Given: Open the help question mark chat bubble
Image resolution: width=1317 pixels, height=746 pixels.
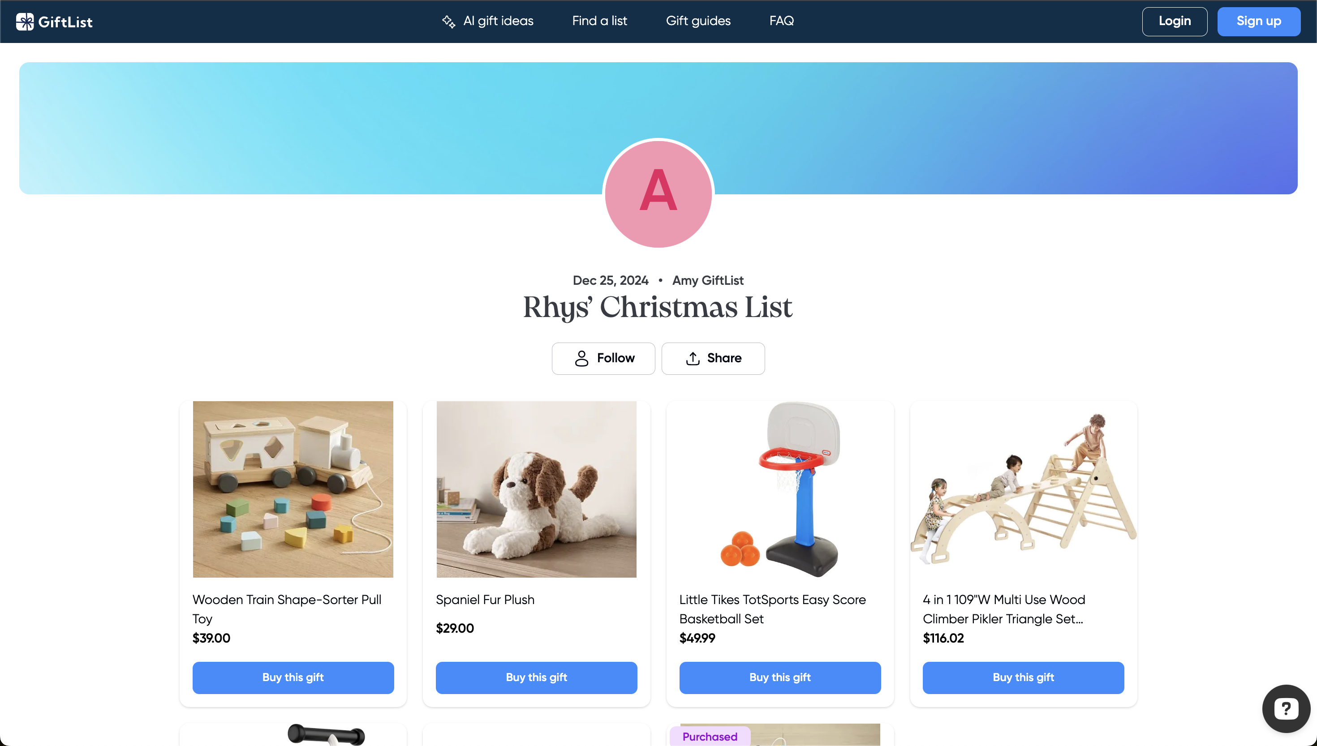Looking at the screenshot, I should [1286, 708].
